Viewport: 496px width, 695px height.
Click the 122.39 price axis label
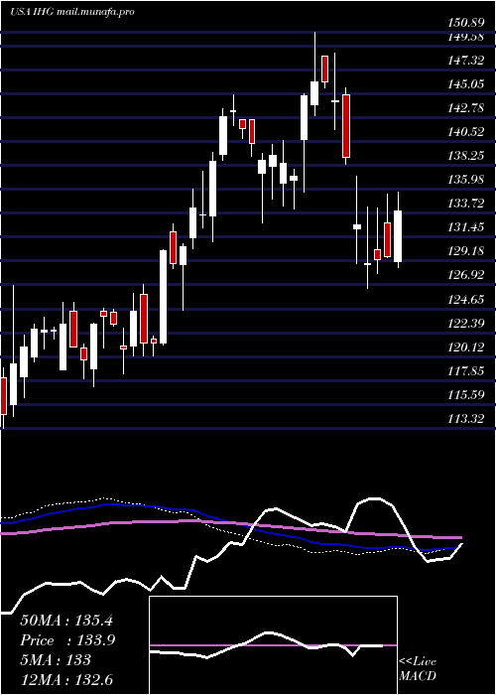(467, 323)
